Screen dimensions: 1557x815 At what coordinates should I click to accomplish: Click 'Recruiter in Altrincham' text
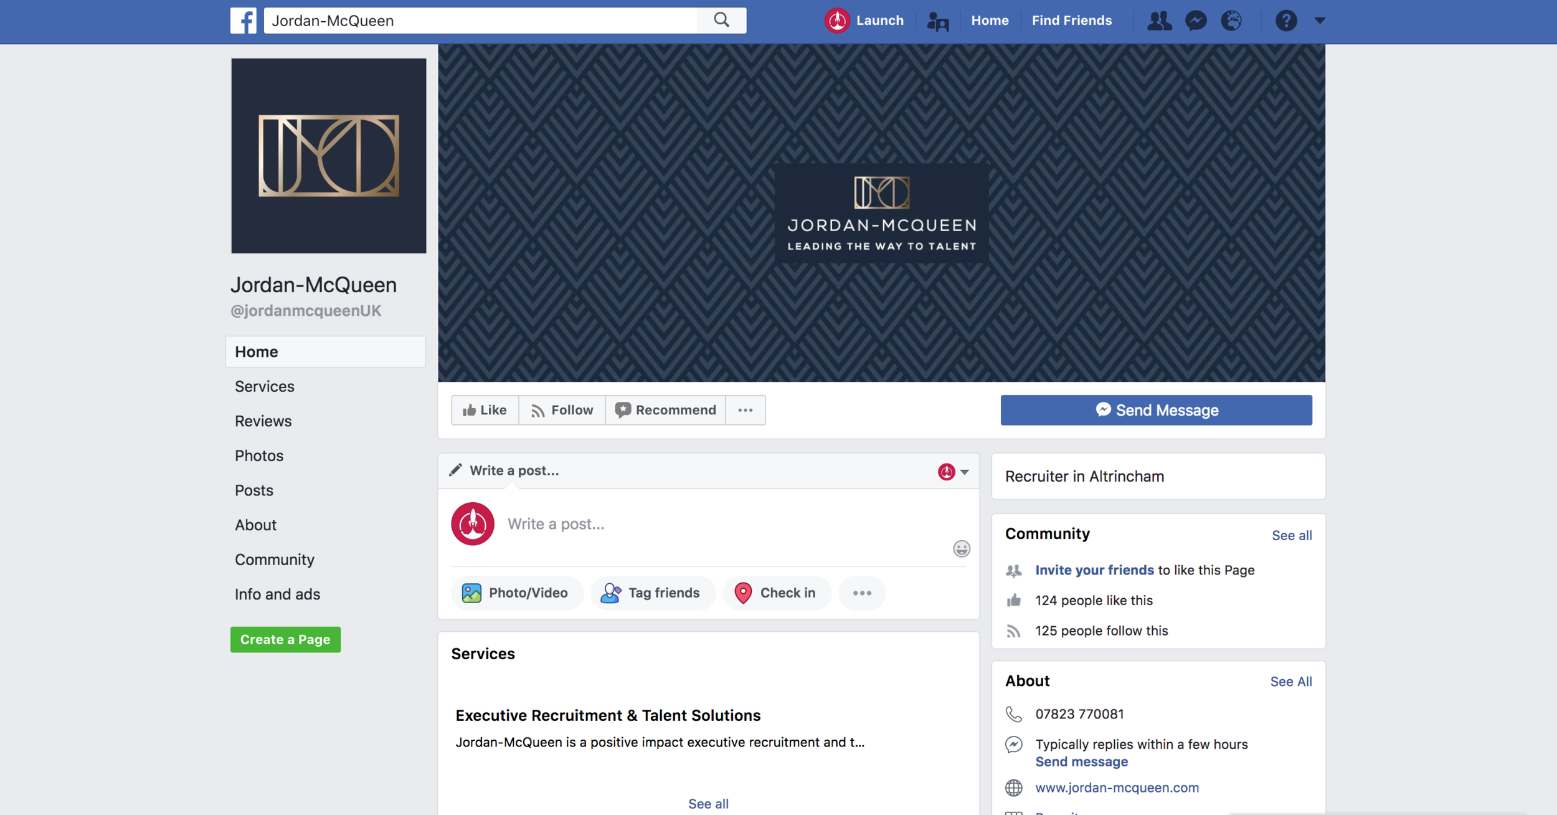point(1084,476)
